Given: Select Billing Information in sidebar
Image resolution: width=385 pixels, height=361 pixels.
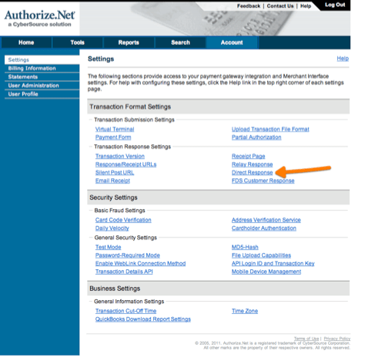Looking at the screenshot, I should pyautogui.click(x=32, y=69).
